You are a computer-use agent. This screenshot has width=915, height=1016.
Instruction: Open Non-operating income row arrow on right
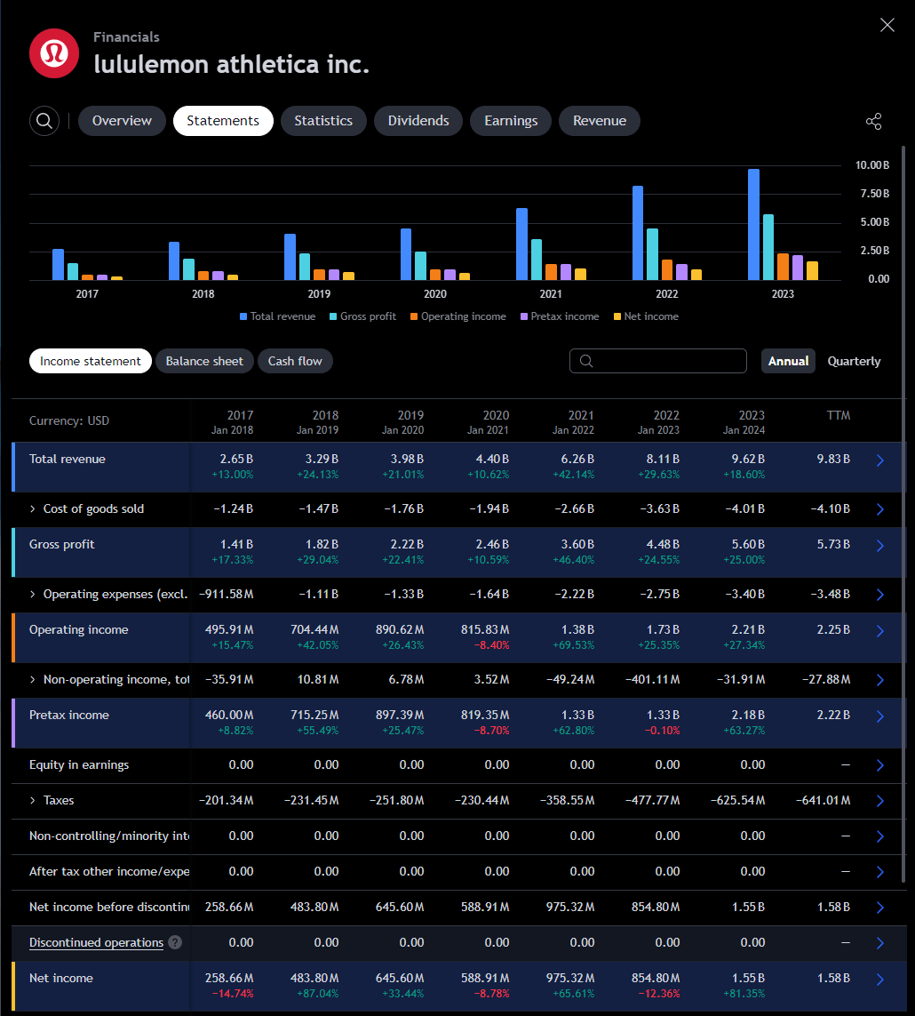point(880,680)
